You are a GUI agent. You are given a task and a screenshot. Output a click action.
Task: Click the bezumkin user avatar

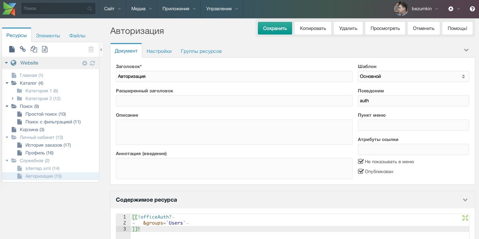pyautogui.click(x=401, y=9)
